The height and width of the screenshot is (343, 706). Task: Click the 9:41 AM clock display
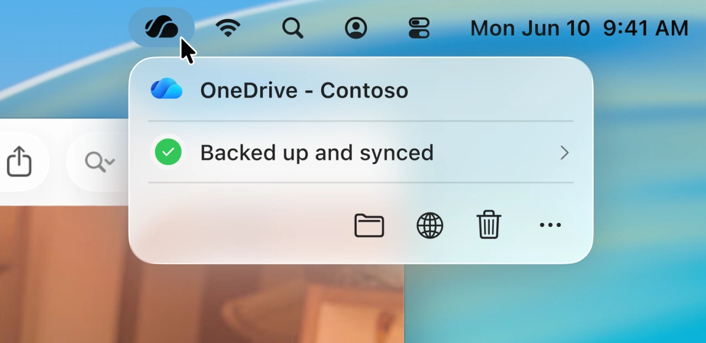pyautogui.click(x=645, y=28)
